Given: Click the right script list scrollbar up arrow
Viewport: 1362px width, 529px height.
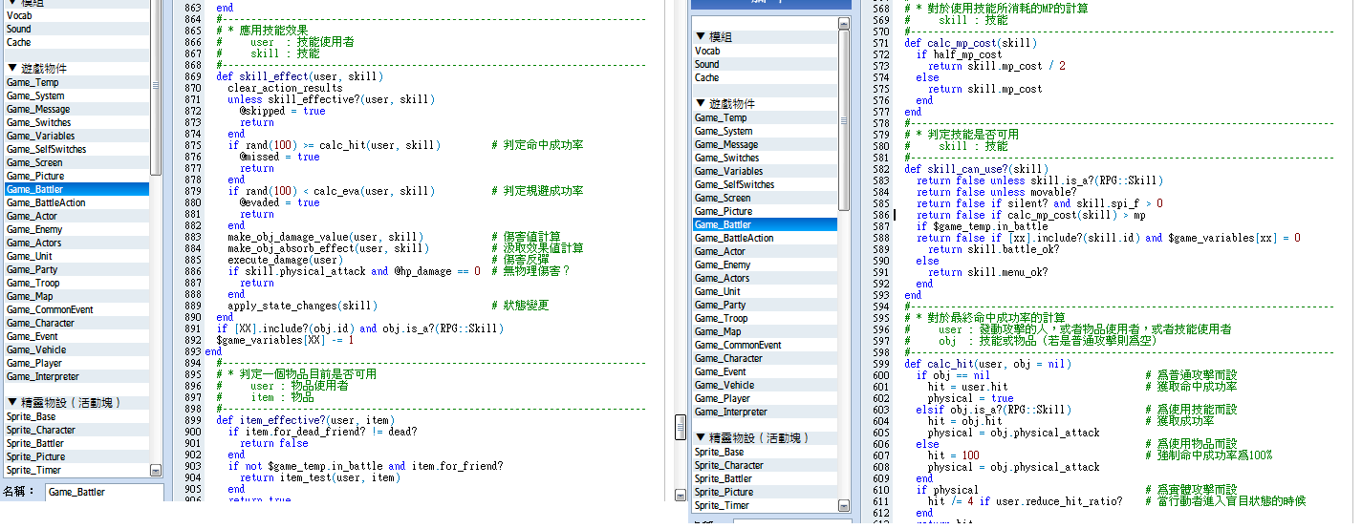Looking at the screenshot, I should (844, 24).
